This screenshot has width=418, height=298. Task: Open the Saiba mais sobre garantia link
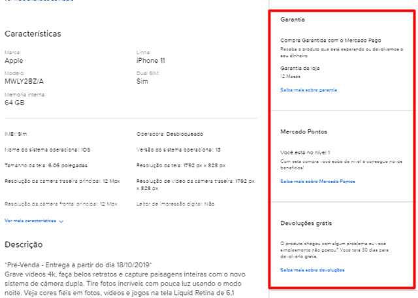click(x=308, y=90)
